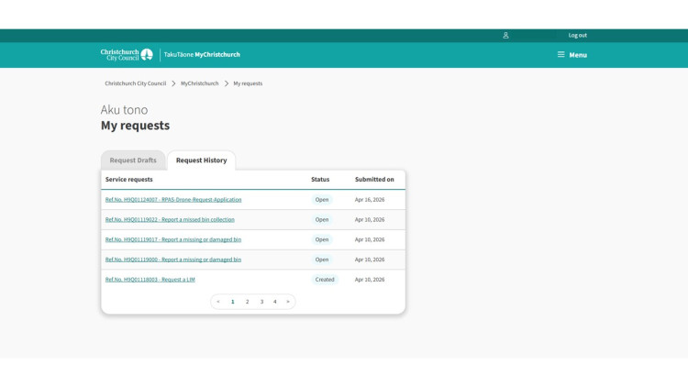Select page 1 in pagination
The image size is (688, 387).
pyautogui.click(x=233, y=302)
